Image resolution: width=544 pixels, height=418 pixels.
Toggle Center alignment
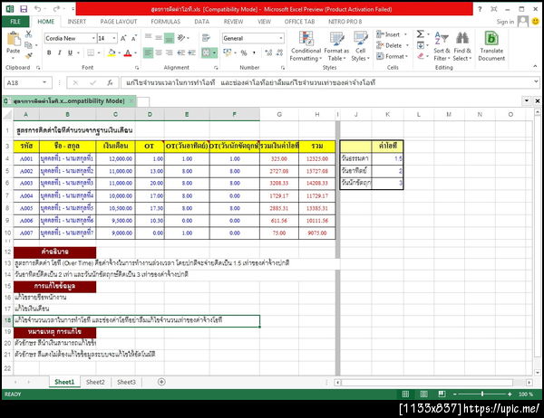click(x=159, y=52)
